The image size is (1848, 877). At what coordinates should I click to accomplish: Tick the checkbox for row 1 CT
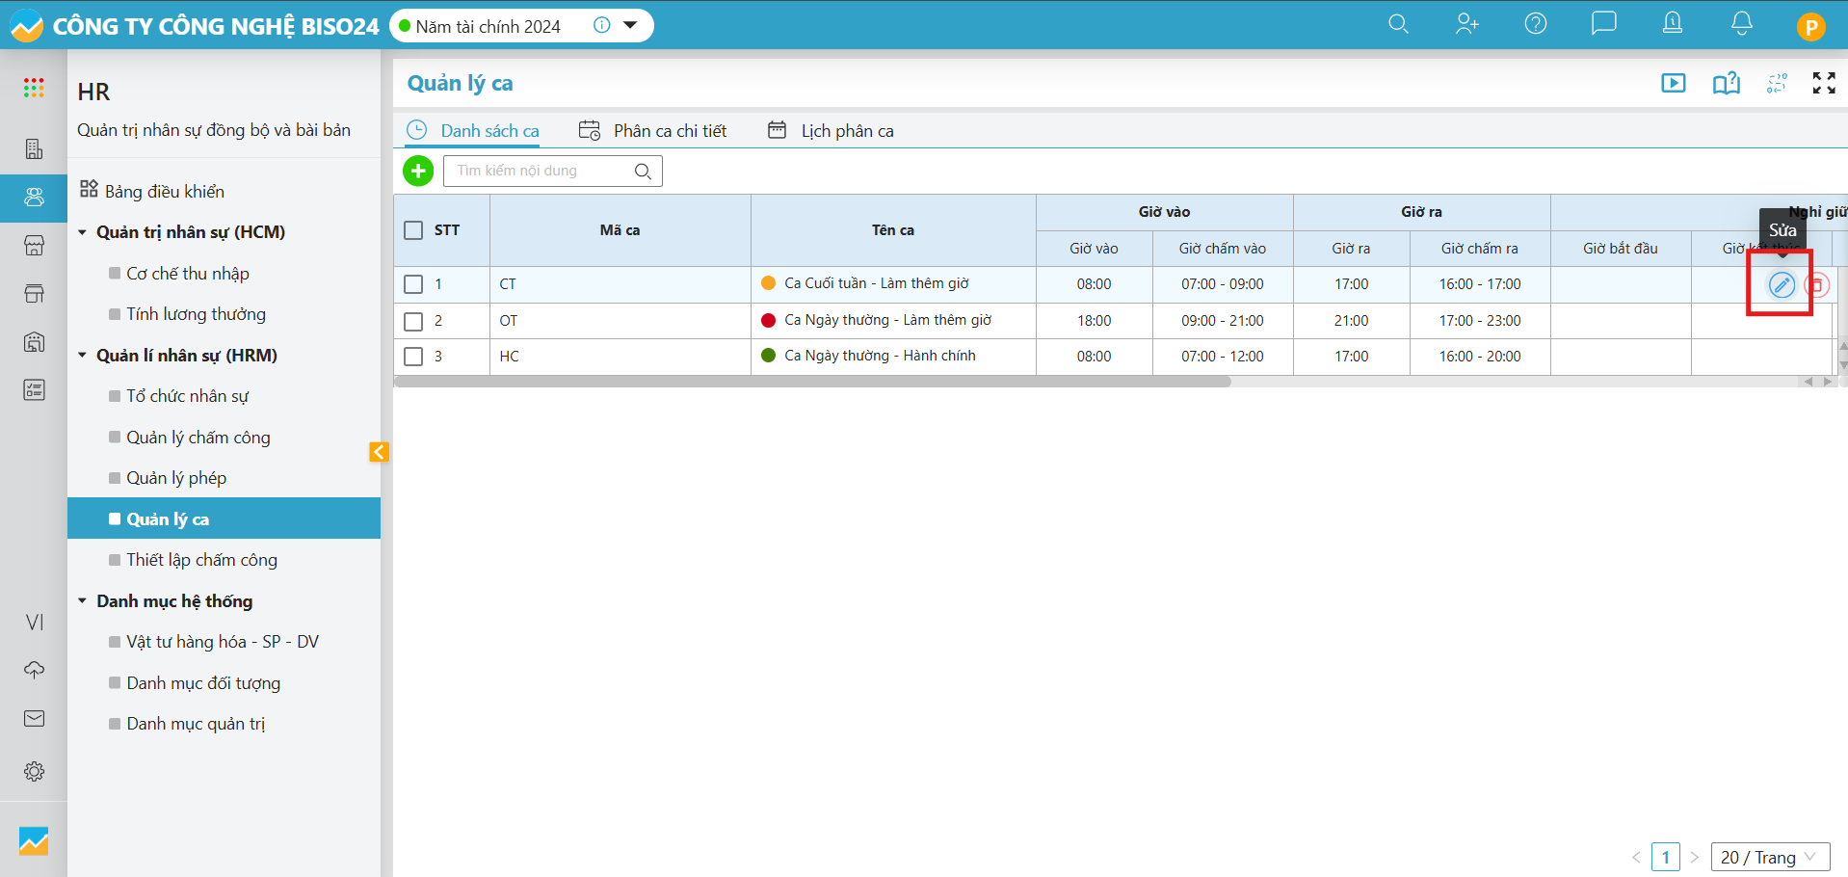(413, 284)
